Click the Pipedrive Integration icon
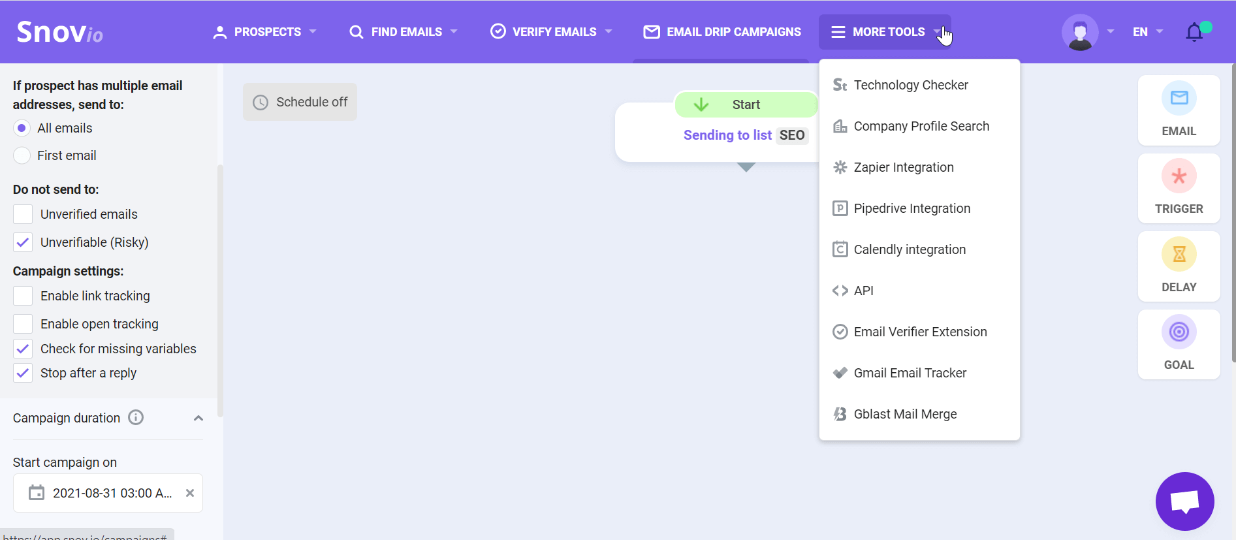The height and width of the screenshot is (540, 1236). click(840, 208)
